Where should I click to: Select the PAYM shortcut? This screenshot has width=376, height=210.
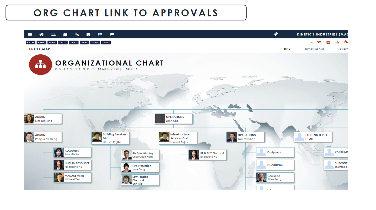point(41,42)
